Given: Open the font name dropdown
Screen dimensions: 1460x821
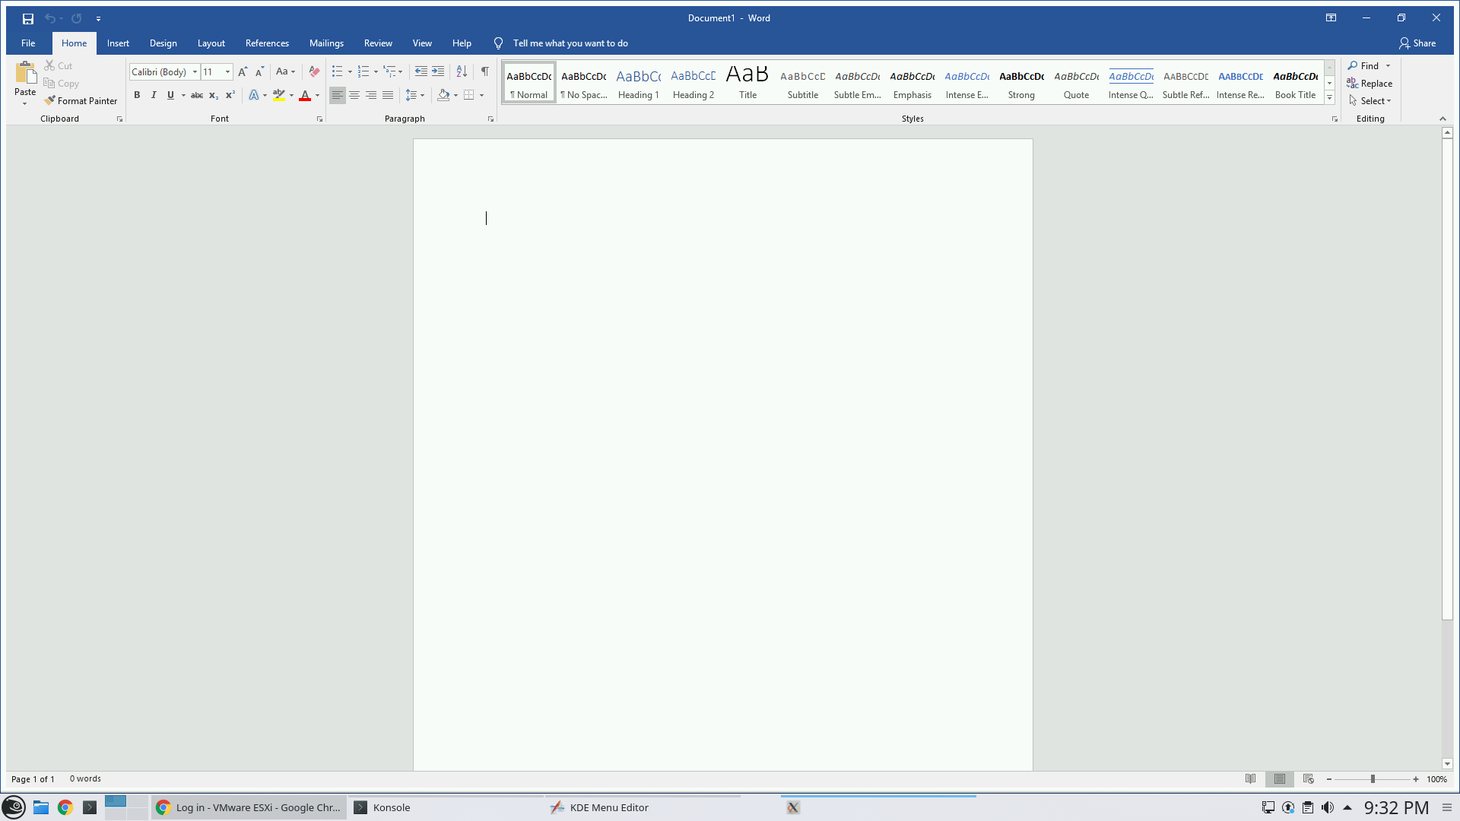Looking at the screenshot, I should point(195,72).
